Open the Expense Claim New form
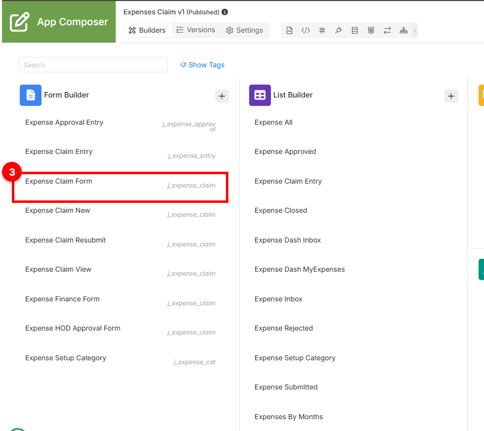Screen dimensions: 484x431 [58, 210]
